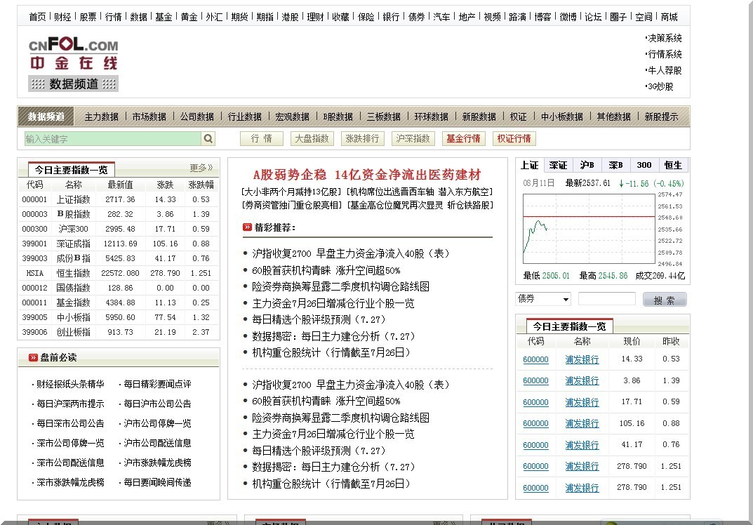Screen dimensions: 753x525
Task: Focus the 输入关键字 search input
Action: (x=112, y=139)
